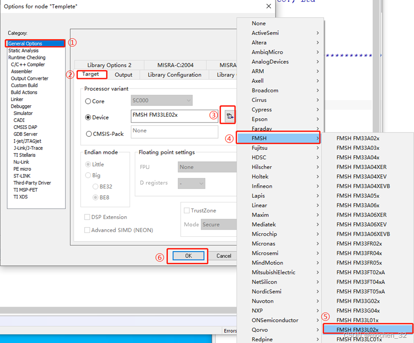This screenshot has height=343, width=414.
Task: Open the Library Configuration tab
Action: [x=174, y=75]
